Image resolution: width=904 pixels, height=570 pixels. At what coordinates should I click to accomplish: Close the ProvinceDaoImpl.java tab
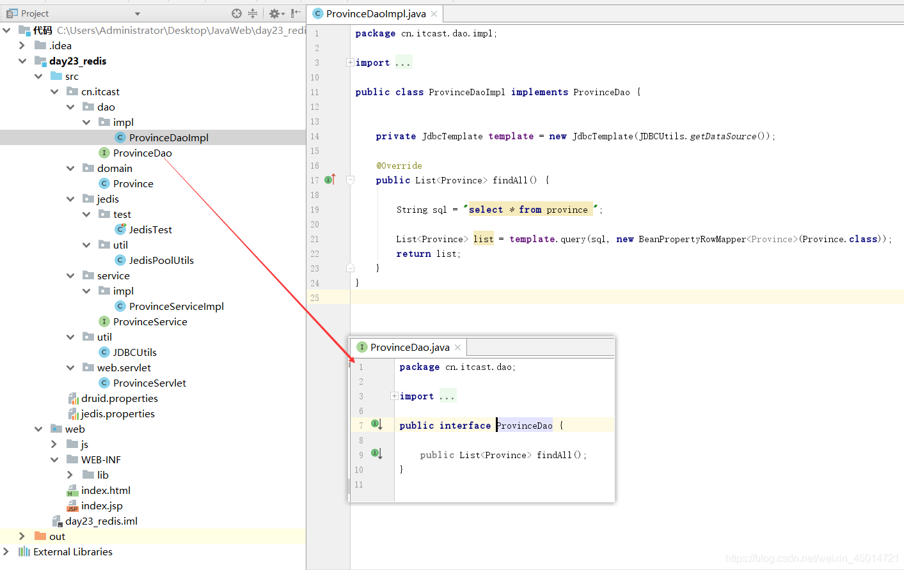[x=434, y=13]
